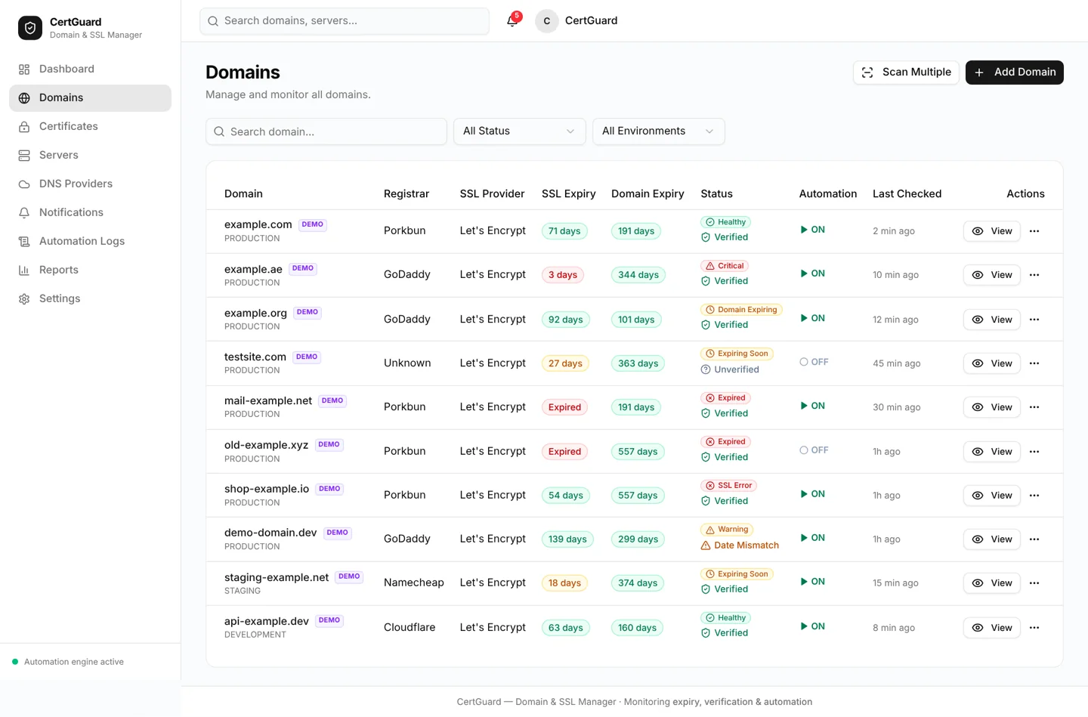Click the Automation Logs icon in sidebar
Screen dimensions: 1088x717
pyautogui.click(x=24, y=242)
